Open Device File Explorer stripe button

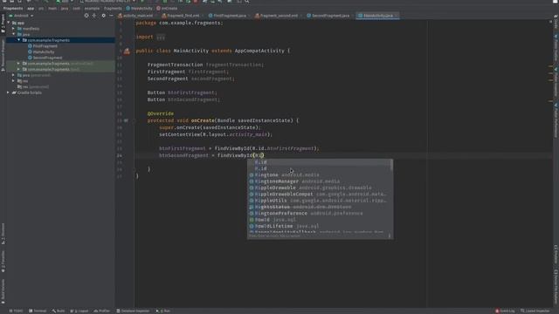tap(556, 286)
